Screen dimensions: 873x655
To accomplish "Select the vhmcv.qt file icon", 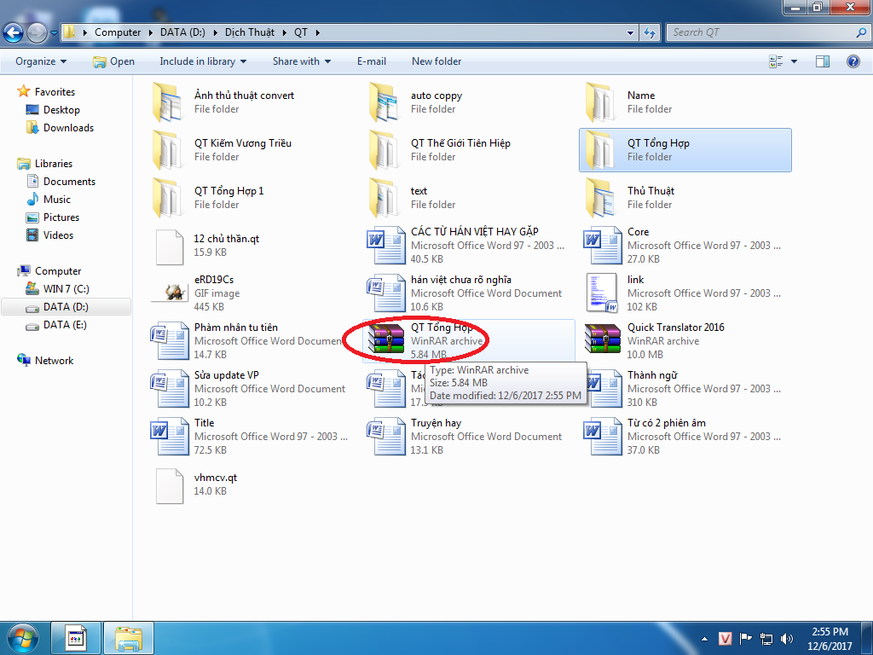I will pyautogui.click(x=171, y=484).
